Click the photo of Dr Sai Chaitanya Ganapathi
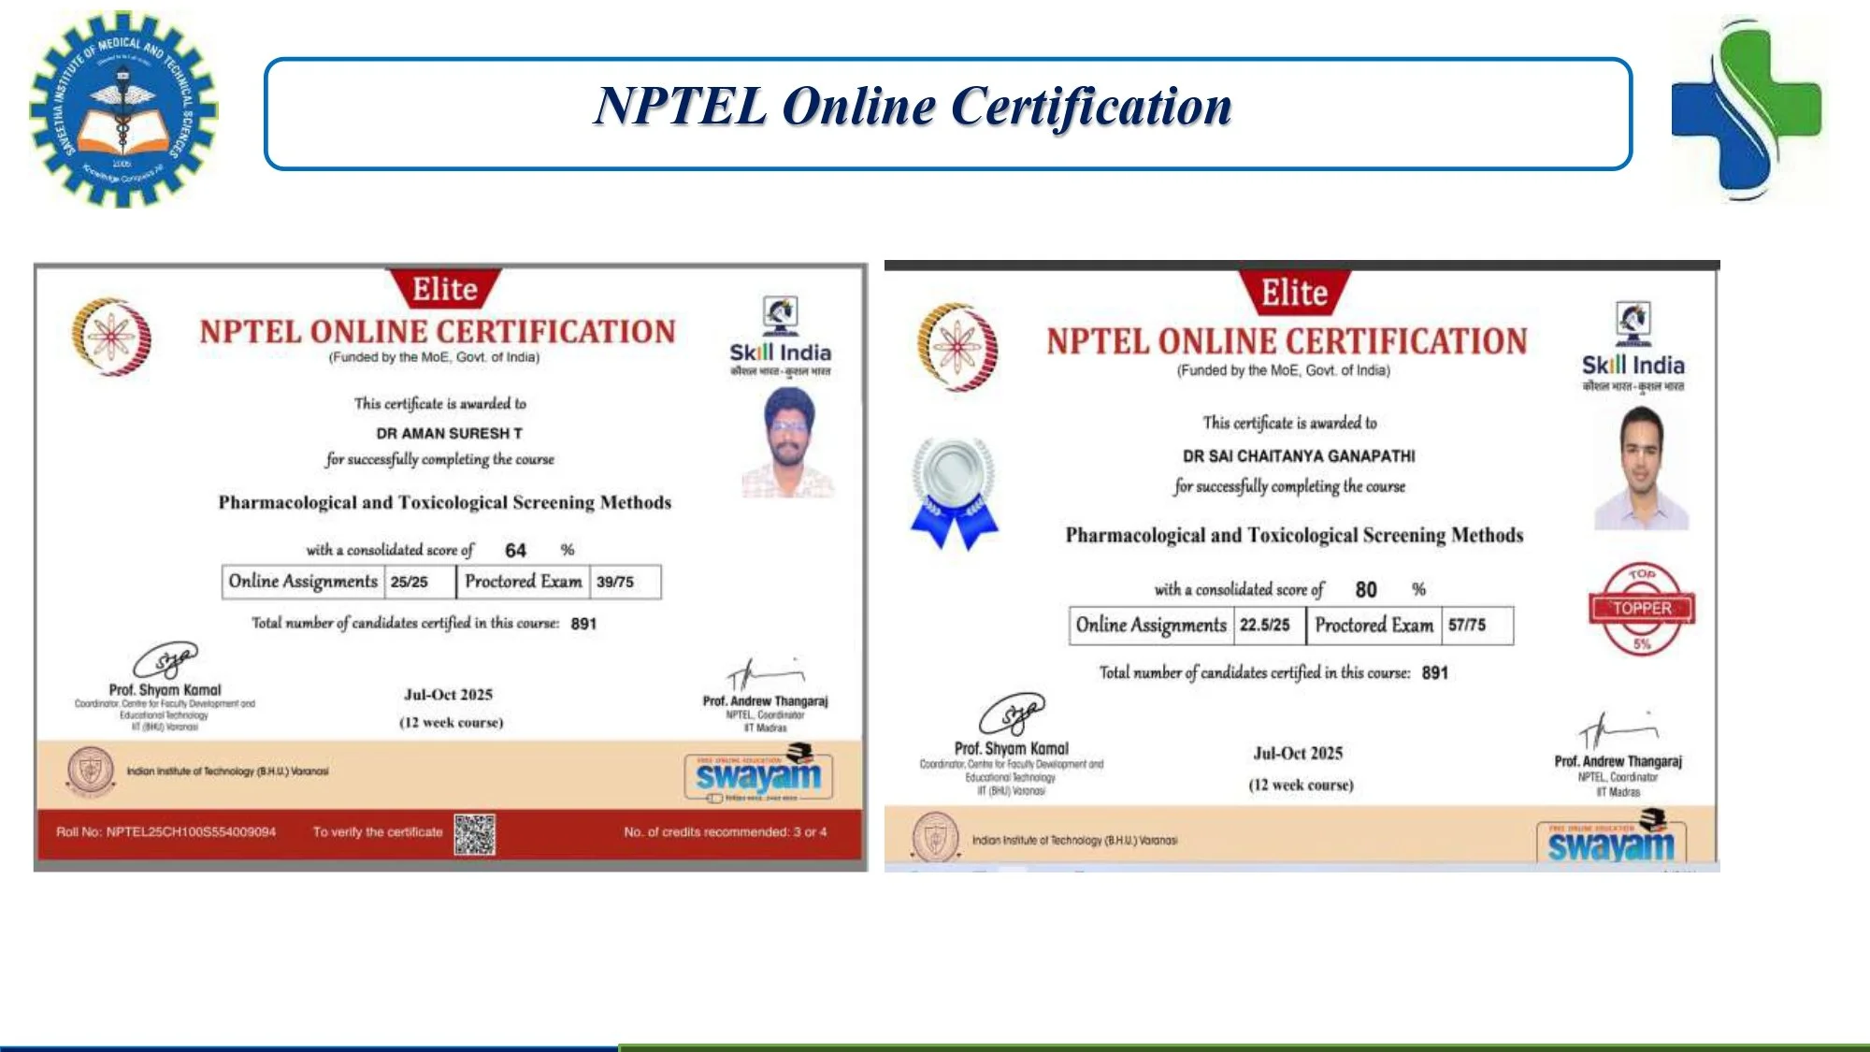 (1642, 468)
